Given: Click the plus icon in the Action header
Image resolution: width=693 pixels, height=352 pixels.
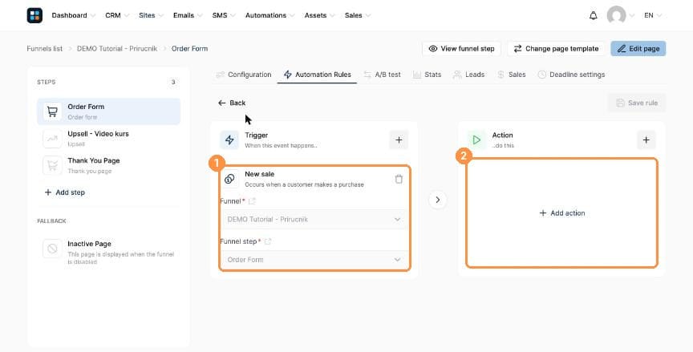Looking at the screenshot, I should pyautogui.click(x=646, y=140).
